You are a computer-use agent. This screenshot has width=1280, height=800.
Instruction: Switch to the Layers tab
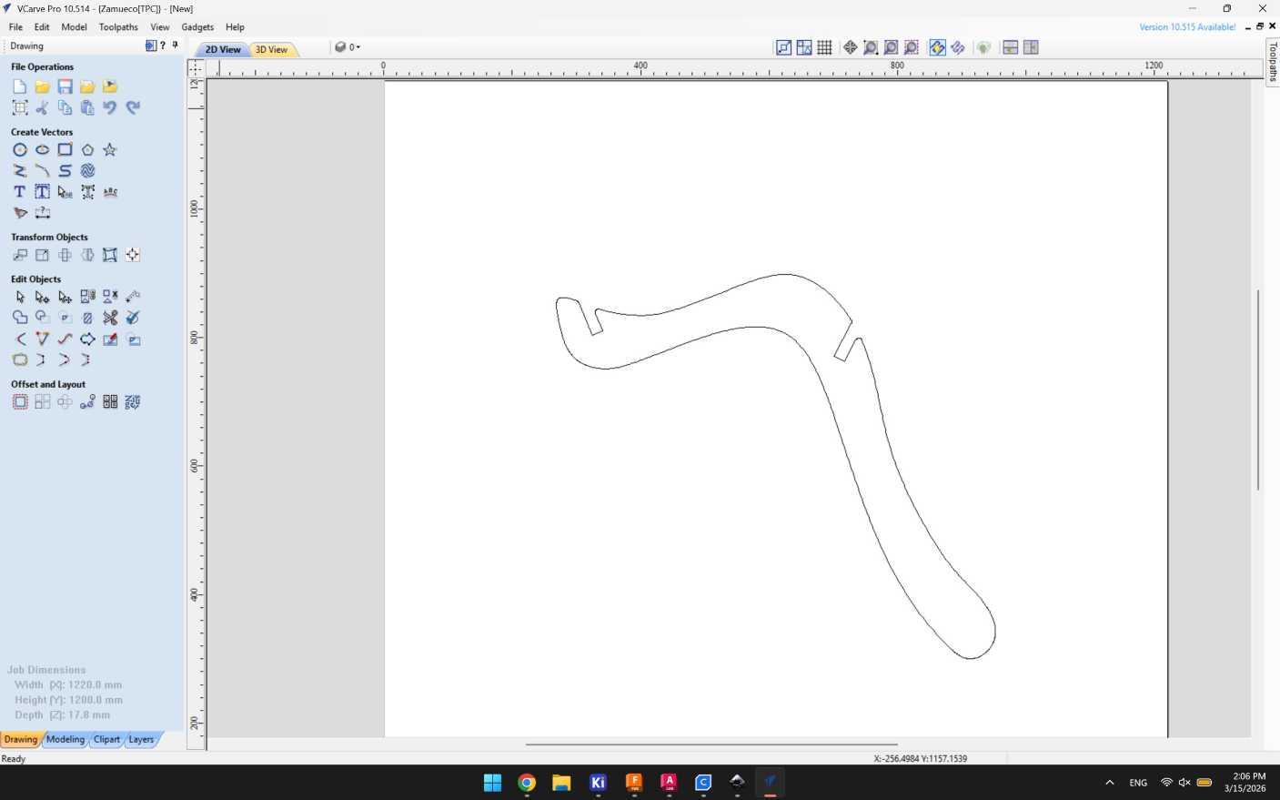(x=141, y=739)
